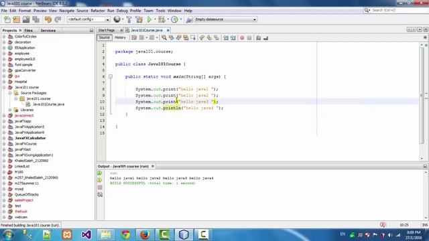Collapse the Java101 course project node
This screenshot has height=241, width=429.
(4, 88)
